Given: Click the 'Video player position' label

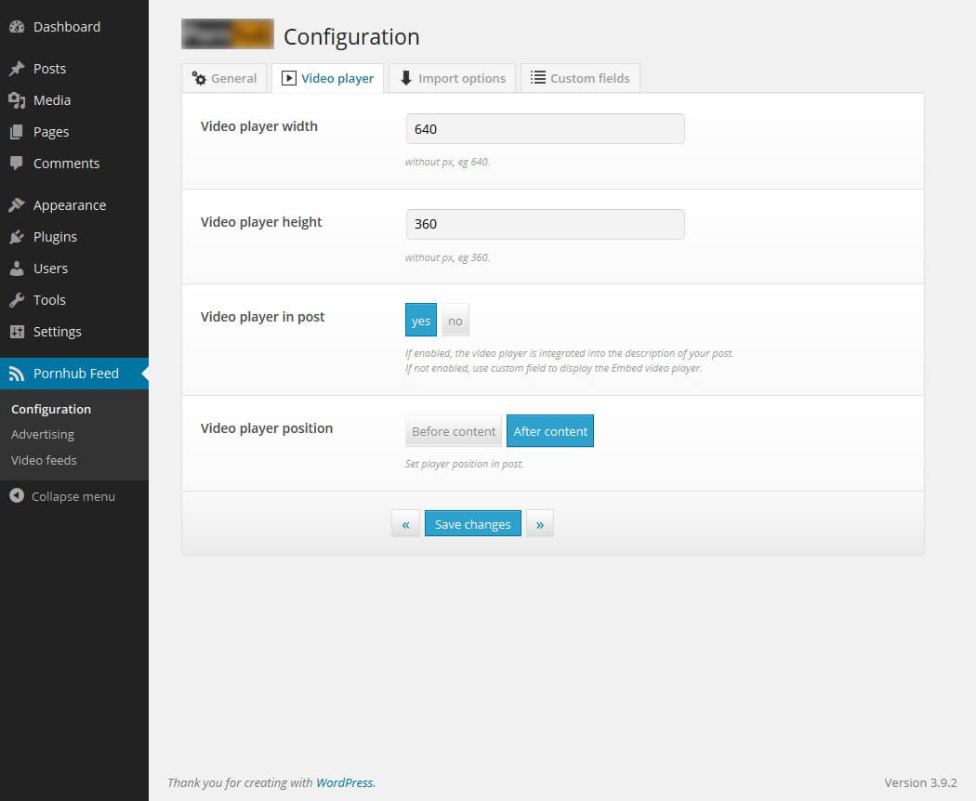Looking at the screenshot, I should (267, 428).
